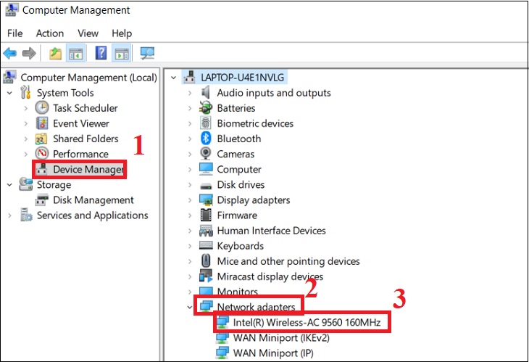Open the File menu

[14, 33]
